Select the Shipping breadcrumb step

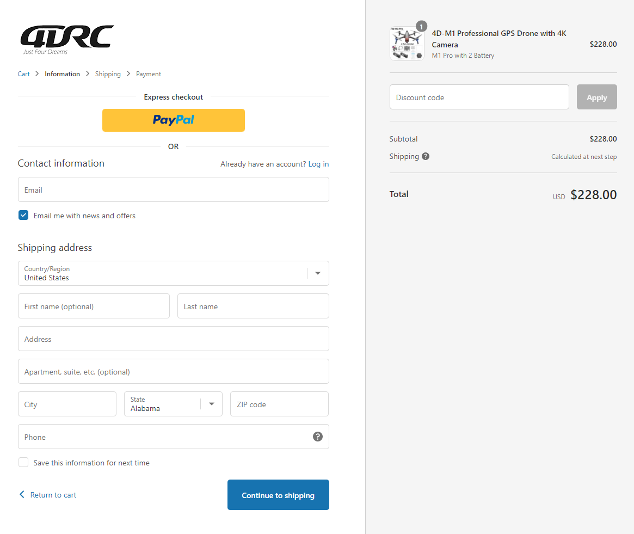click(x=108, y=73)
